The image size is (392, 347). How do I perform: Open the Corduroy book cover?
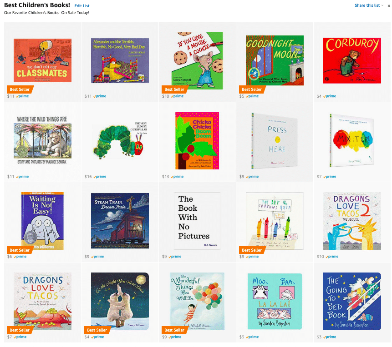pyautogui.click(x=352, y=60)
